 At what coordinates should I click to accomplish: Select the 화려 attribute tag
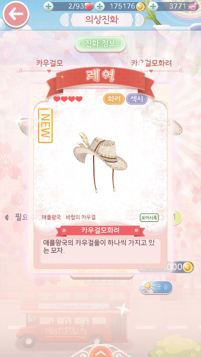point(114,99)
